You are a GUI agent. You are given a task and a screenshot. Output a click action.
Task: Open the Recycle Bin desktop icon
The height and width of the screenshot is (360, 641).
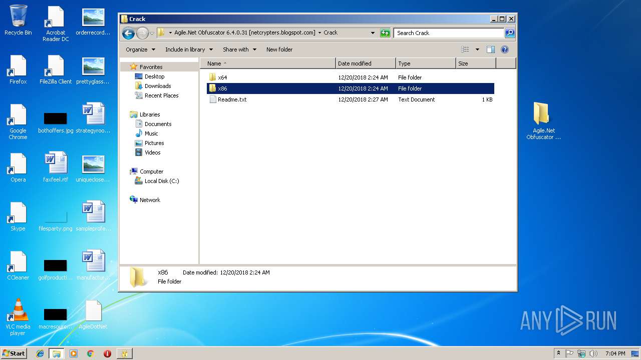click(x=18, y=20)
